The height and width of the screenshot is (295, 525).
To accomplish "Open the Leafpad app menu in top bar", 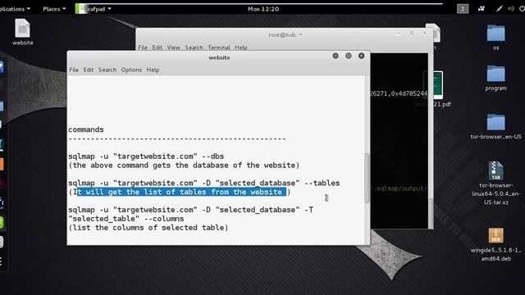I will [94, 9].
